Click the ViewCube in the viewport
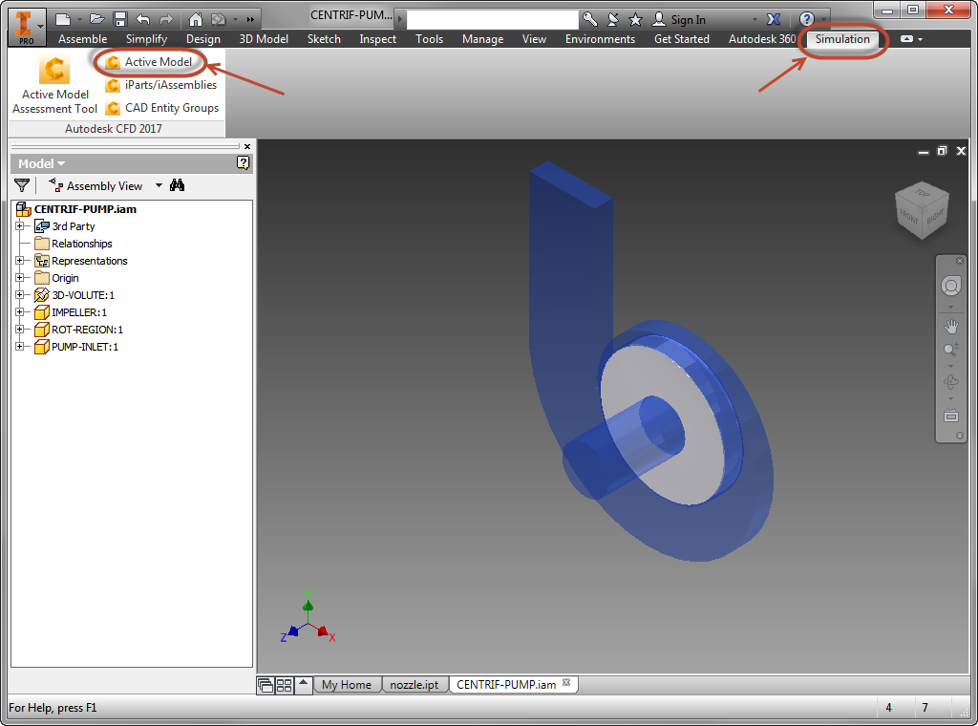Image resolution: width=978 pixels, height=726 pixels. coord(922,211)
